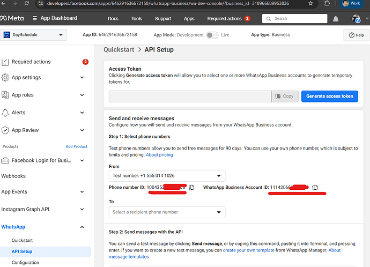370x267 pixels.
Task: Click the site info icon in address bar
Action: click(41, 3)
